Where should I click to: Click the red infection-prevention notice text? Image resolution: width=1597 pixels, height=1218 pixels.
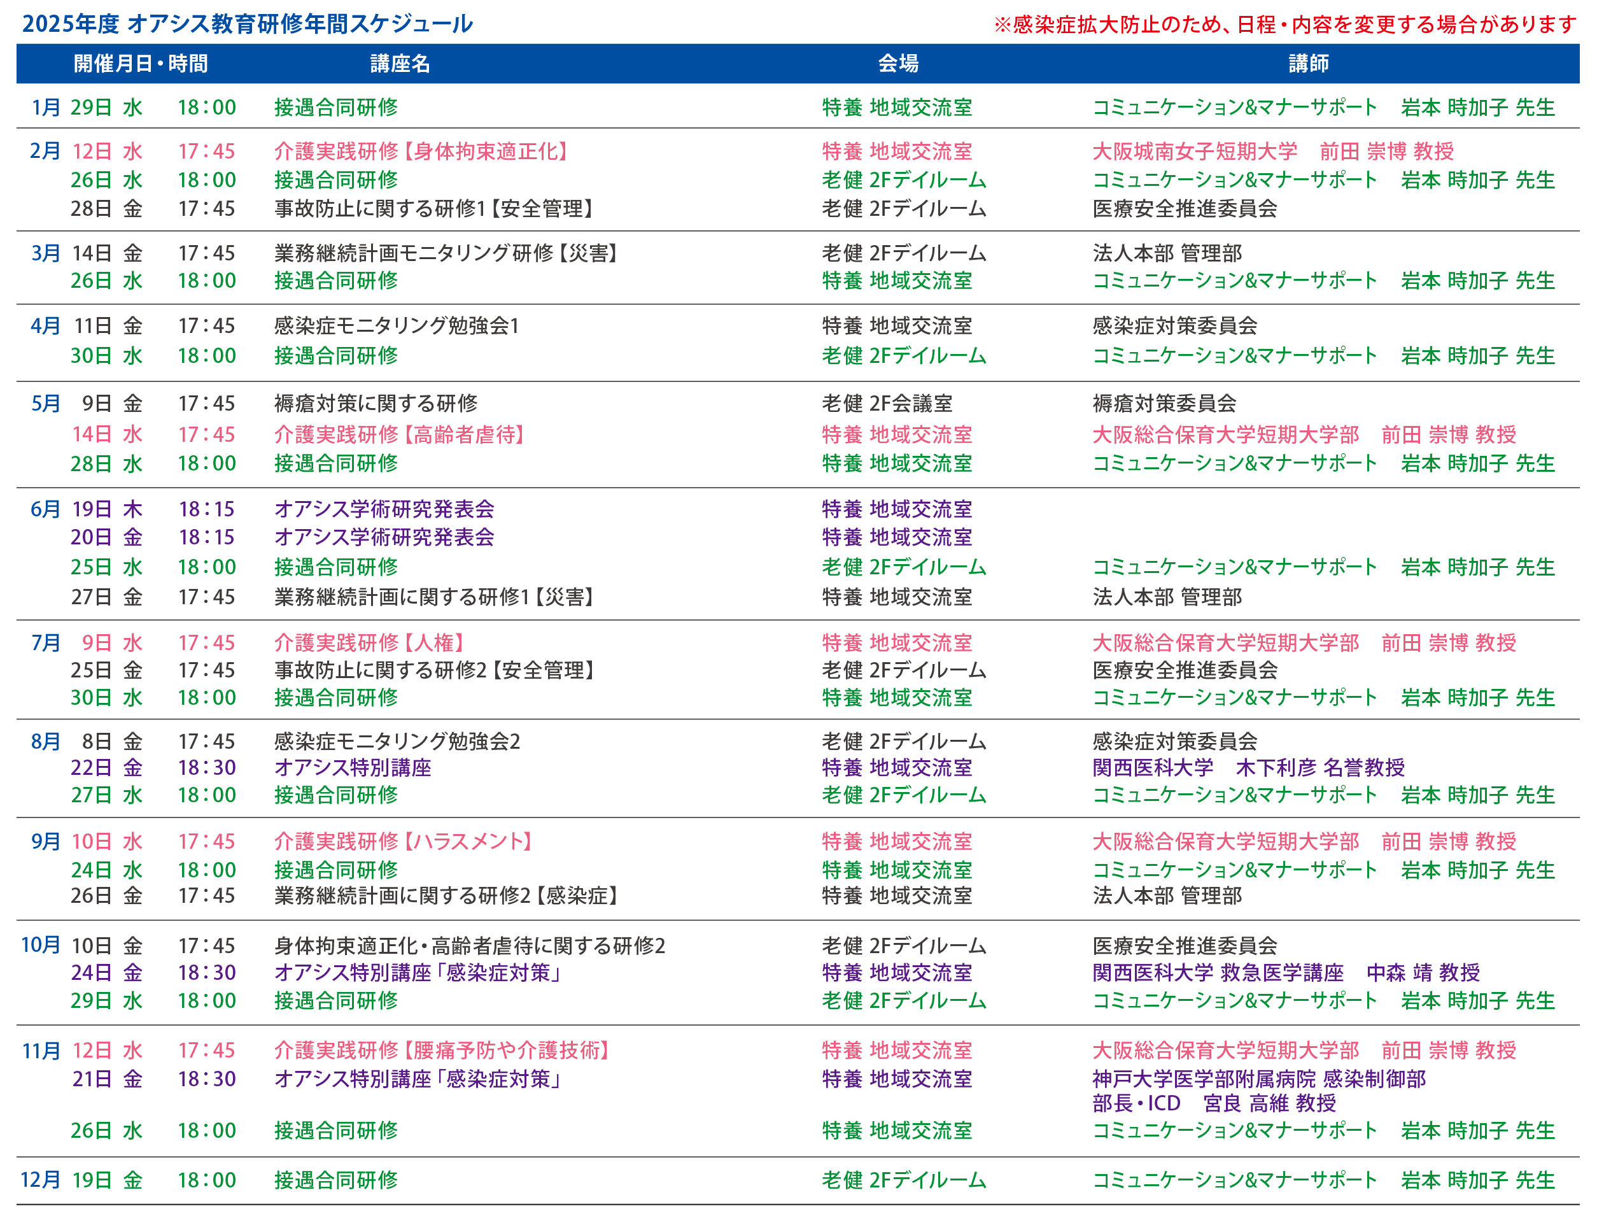pyautogui.click(x=1284, y=25)
